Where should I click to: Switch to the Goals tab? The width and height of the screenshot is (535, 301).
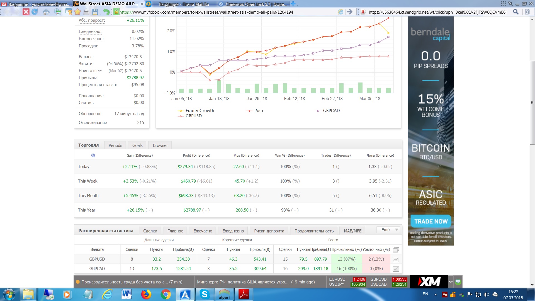point(137,145)
